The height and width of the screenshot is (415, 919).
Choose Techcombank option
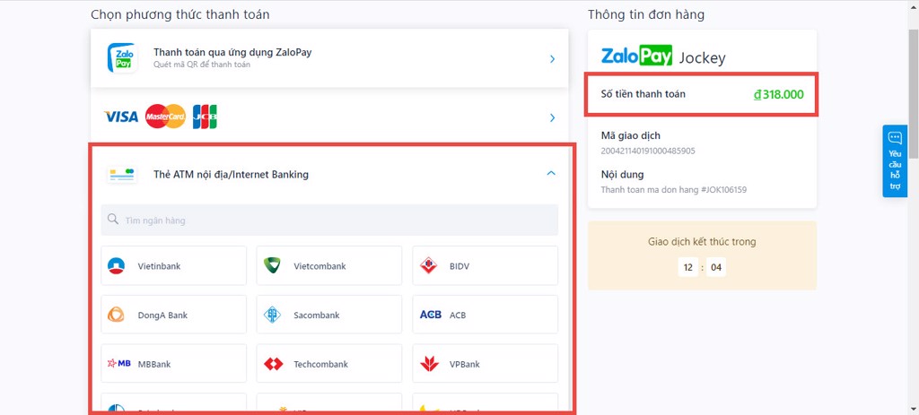point(329,364)
